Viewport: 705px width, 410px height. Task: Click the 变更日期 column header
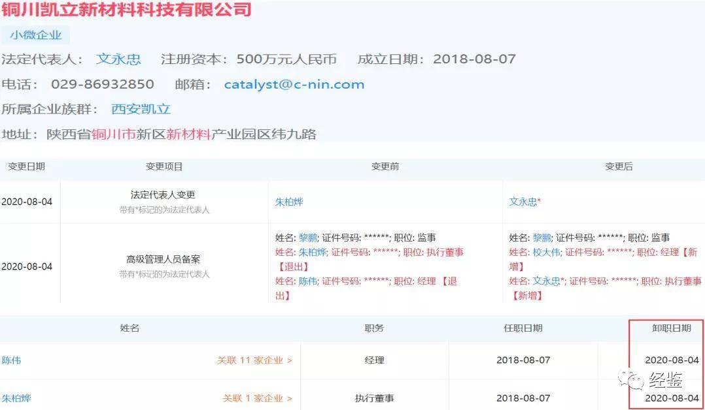27,166
